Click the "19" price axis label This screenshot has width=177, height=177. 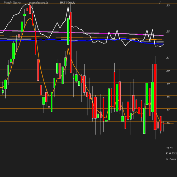(x=168, y=84)
